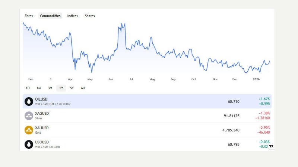Click the USOUSD oil drop icon
Viewport: 298px width, 167px height.
tap(29, 144)
